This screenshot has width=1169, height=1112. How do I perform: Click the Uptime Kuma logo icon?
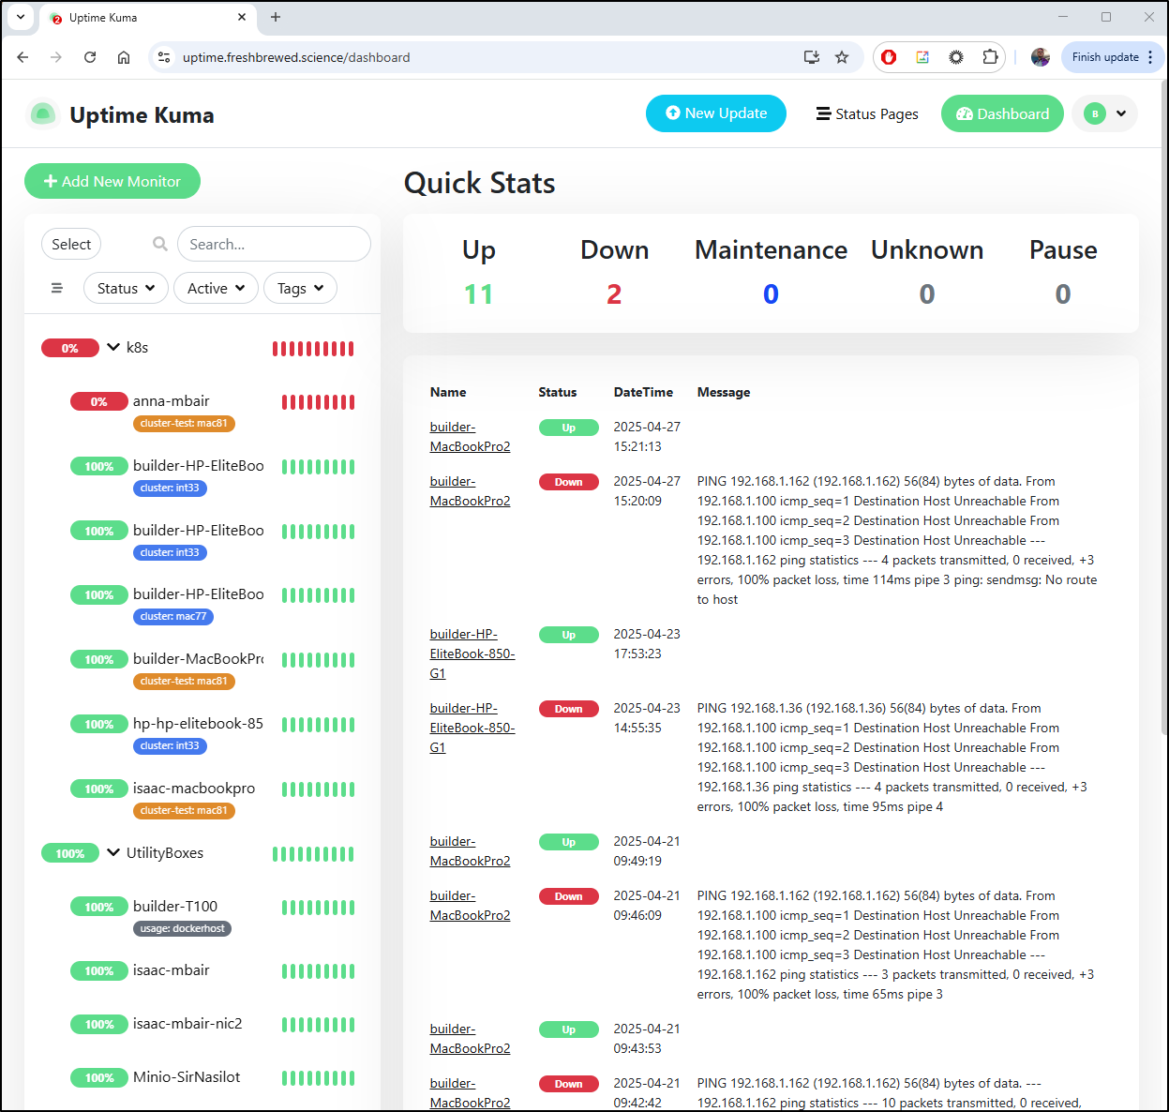coord(42,114)
